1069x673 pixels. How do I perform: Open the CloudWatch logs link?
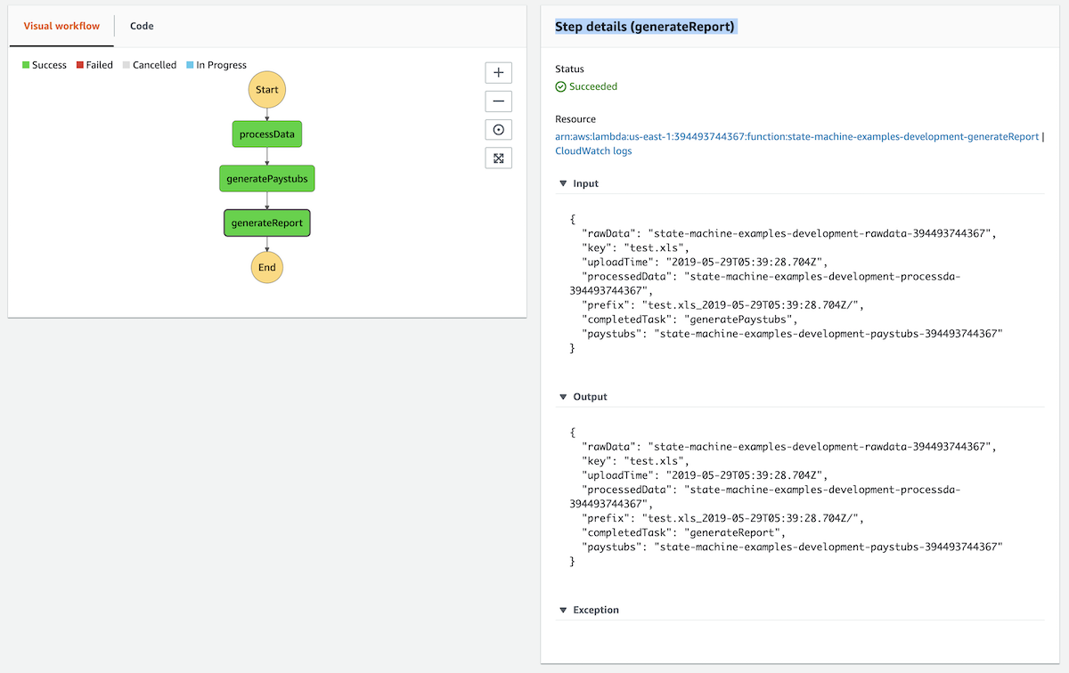[x=593, y=151]
